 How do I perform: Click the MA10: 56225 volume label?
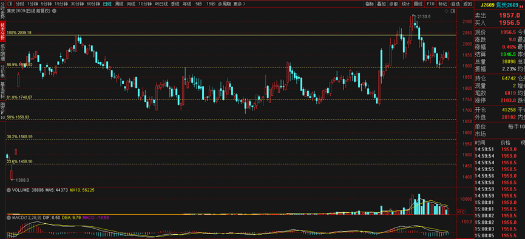[82, 190]
